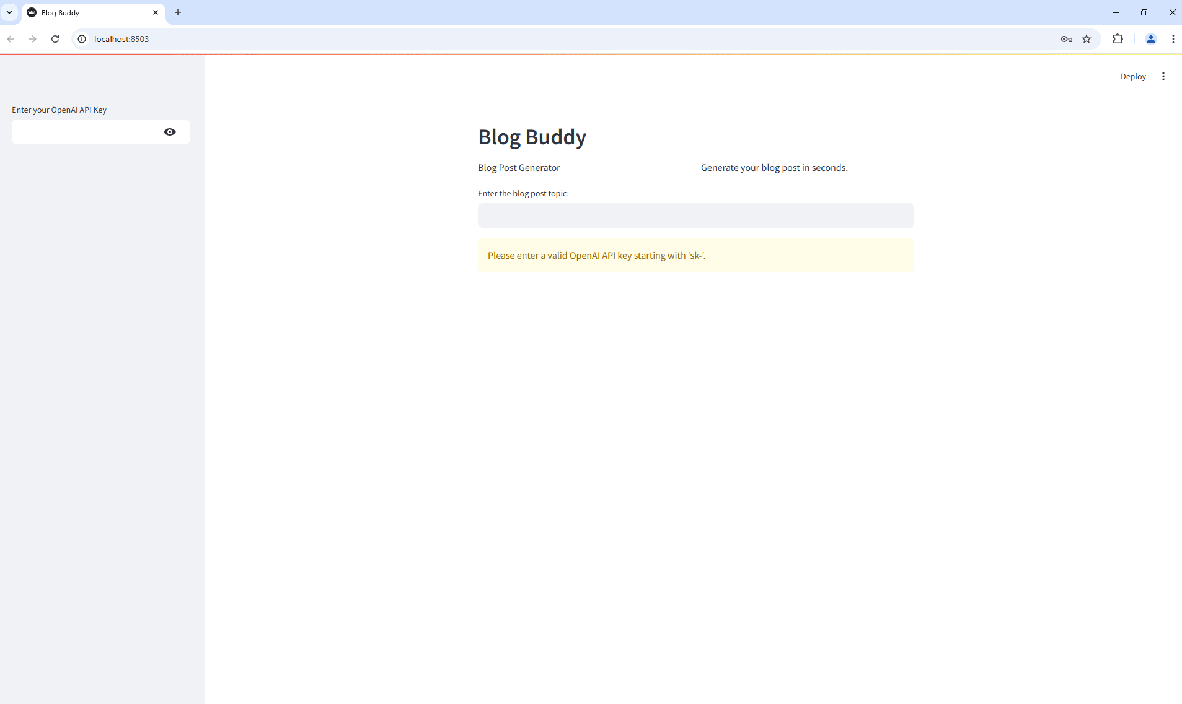Click the API key warning message
This screenshot has width=1182, height=704.
695,255
